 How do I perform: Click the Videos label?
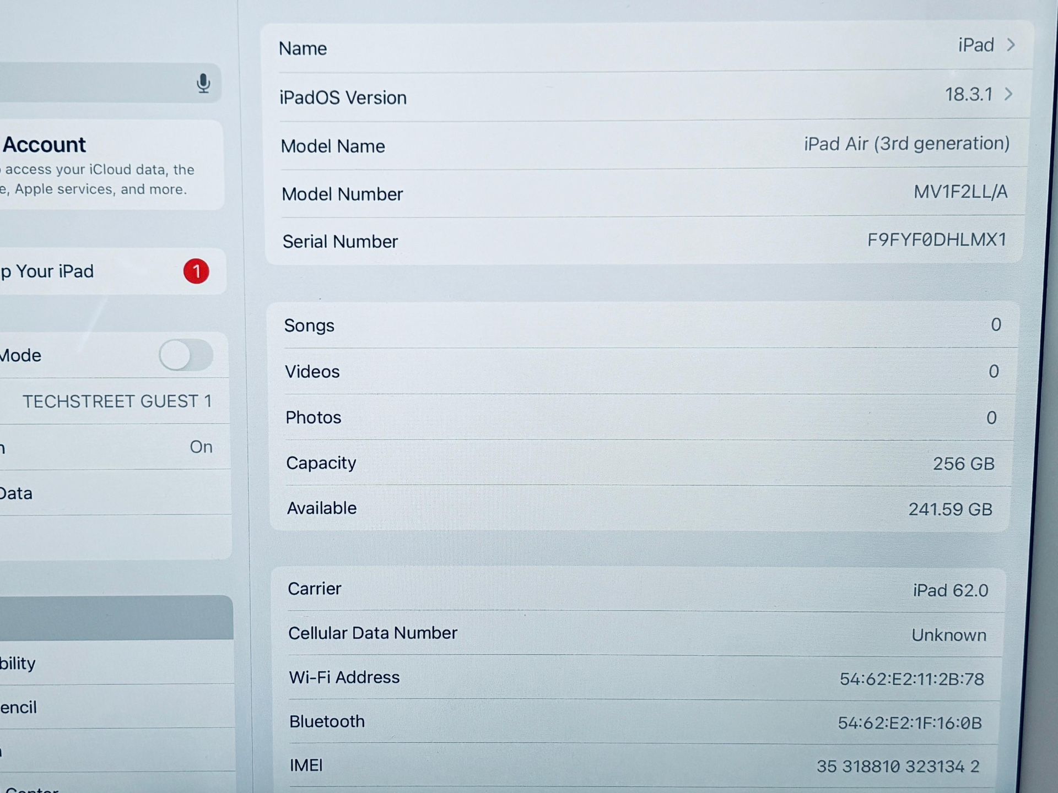(x=312, y=372)
